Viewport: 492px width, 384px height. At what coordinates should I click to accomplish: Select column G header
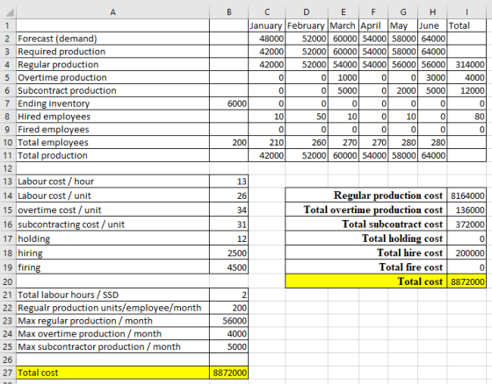click(403, 12)
